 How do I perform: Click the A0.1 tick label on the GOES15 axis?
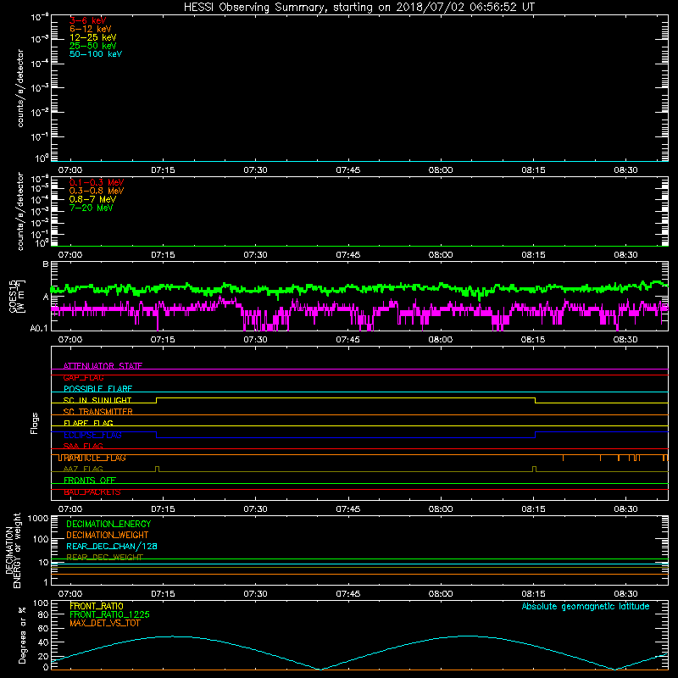(39, 329)
